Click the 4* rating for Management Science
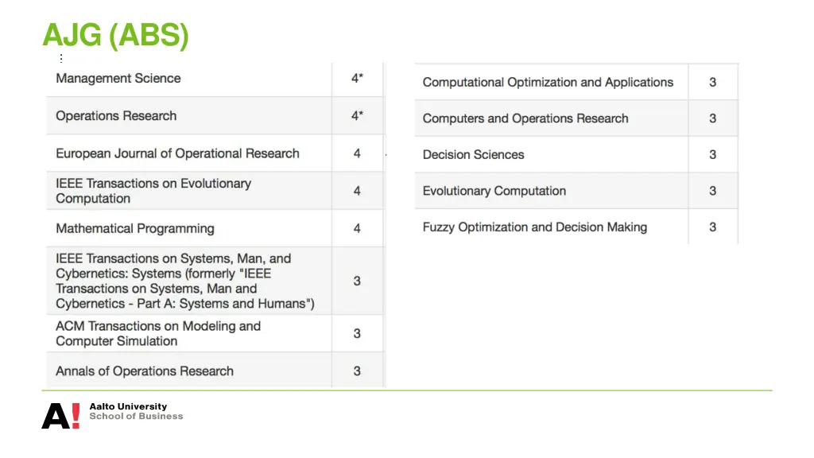 point(358,79)
